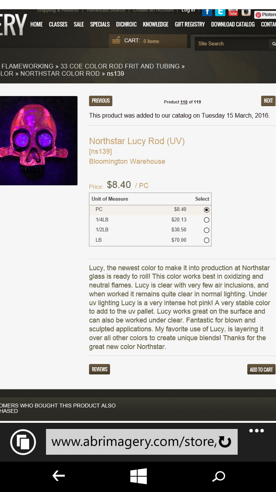Open the NORTHSTAR COLOR ROD breadcrumb

[x=60, y=73]
